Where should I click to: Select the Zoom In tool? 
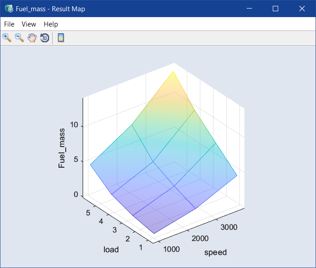pyautogui.click(x=7, y=38)
